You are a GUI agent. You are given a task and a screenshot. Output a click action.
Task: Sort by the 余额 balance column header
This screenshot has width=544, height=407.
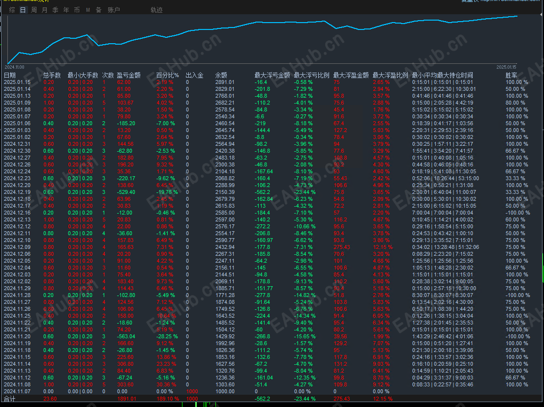coord(221,75)
